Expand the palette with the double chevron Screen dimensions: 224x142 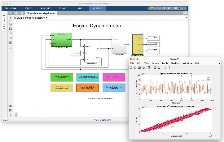[11, 115]
